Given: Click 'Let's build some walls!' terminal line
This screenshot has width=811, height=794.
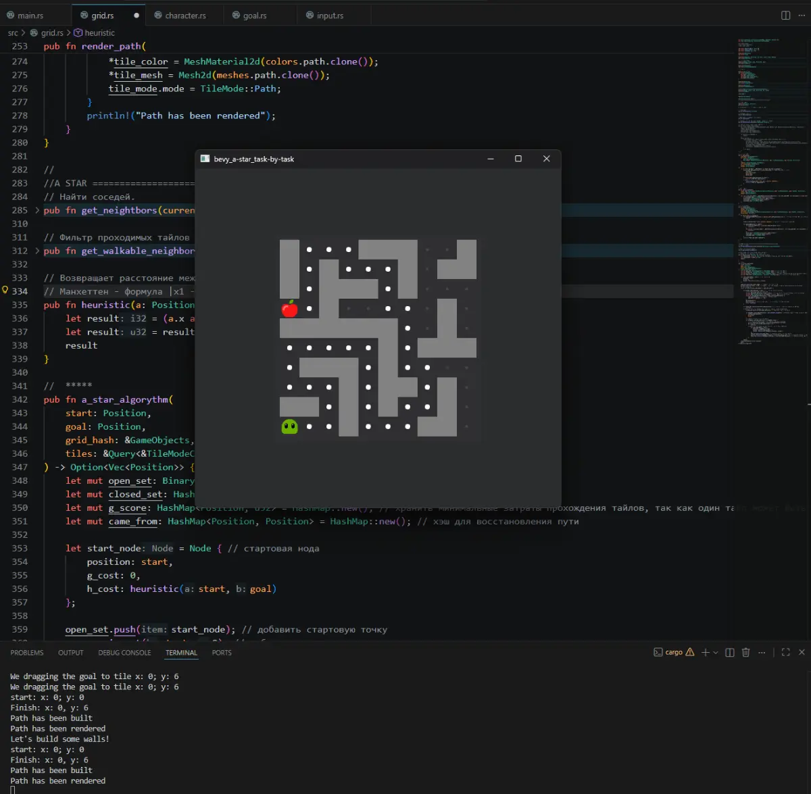Looking at the screenshot, I should (x=59, y=739).
